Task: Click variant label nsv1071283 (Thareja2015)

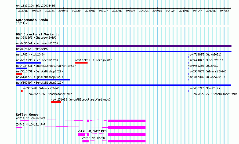Action: click(94, 60)
